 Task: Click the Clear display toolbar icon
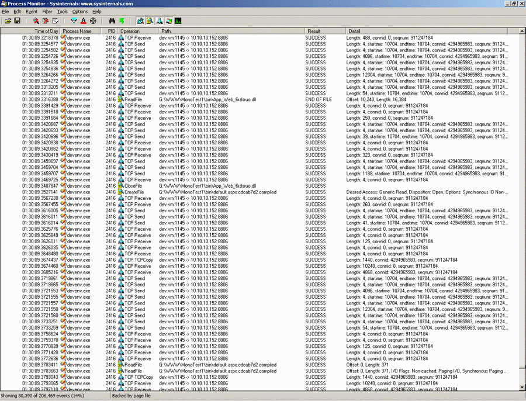point(56,21)
